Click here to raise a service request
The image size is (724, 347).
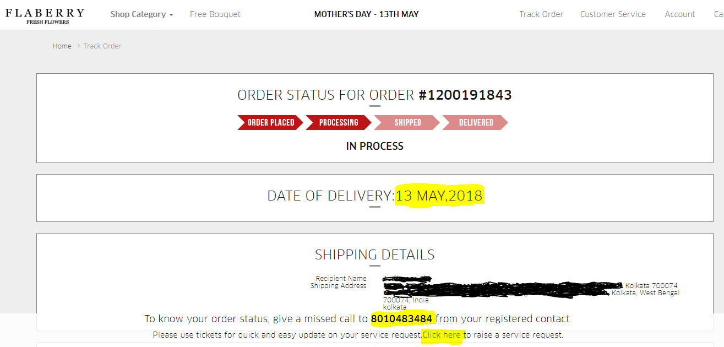pyautogui.click(x=442, y=335)
